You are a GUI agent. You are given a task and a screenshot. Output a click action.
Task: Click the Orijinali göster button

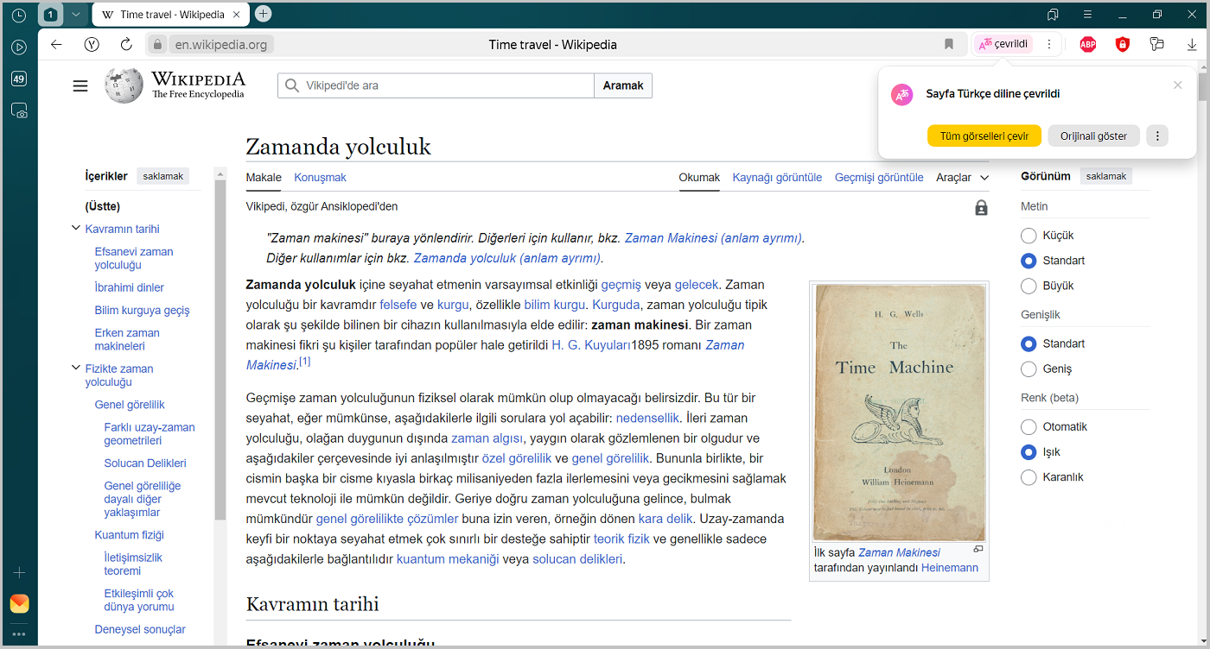coord(1093,136)
